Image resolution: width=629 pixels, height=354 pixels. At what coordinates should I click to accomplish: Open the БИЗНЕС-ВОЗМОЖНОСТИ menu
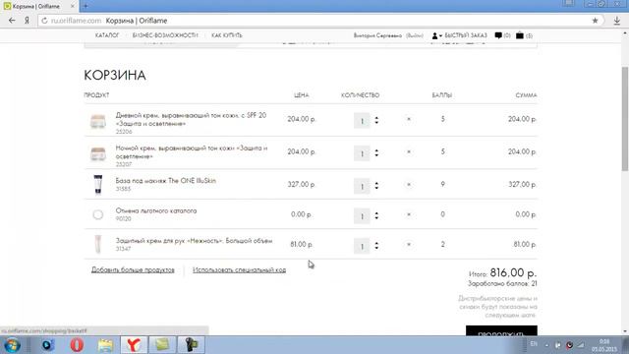pos(165,35)
